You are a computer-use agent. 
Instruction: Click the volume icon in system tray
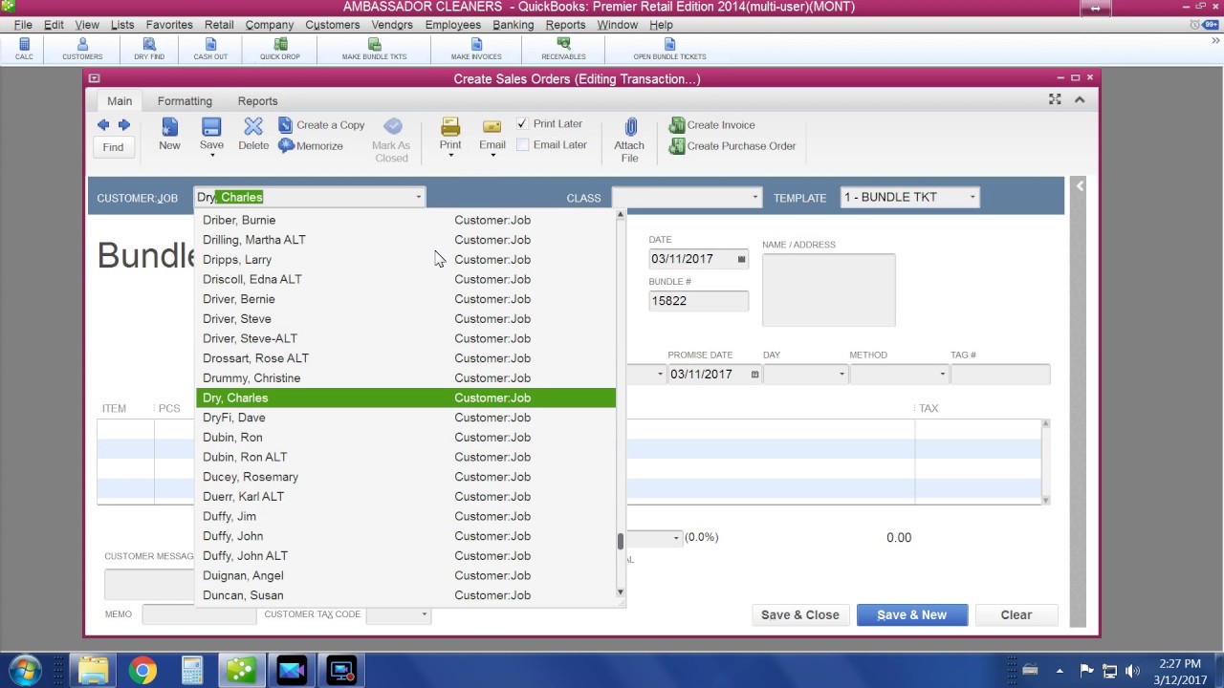point(1133,671)
